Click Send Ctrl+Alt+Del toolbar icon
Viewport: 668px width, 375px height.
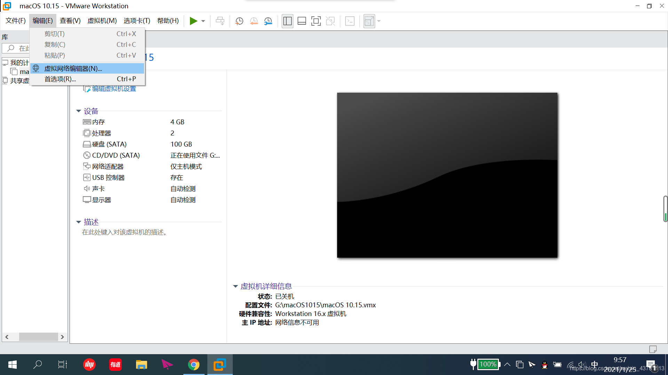tap(220, 21)
